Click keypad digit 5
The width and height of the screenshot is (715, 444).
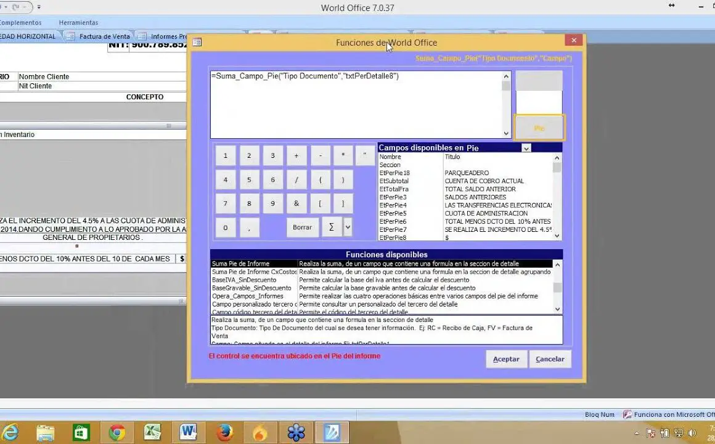(249, 180)
